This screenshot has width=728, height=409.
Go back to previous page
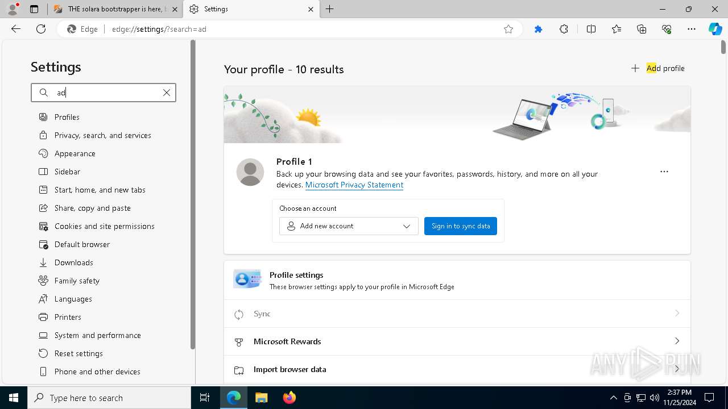pyautogui.click(x=16, y=29)
